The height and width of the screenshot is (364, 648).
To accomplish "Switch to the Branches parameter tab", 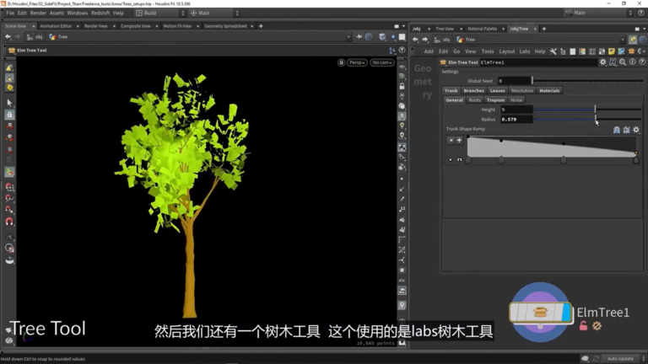I will [473, 91].
